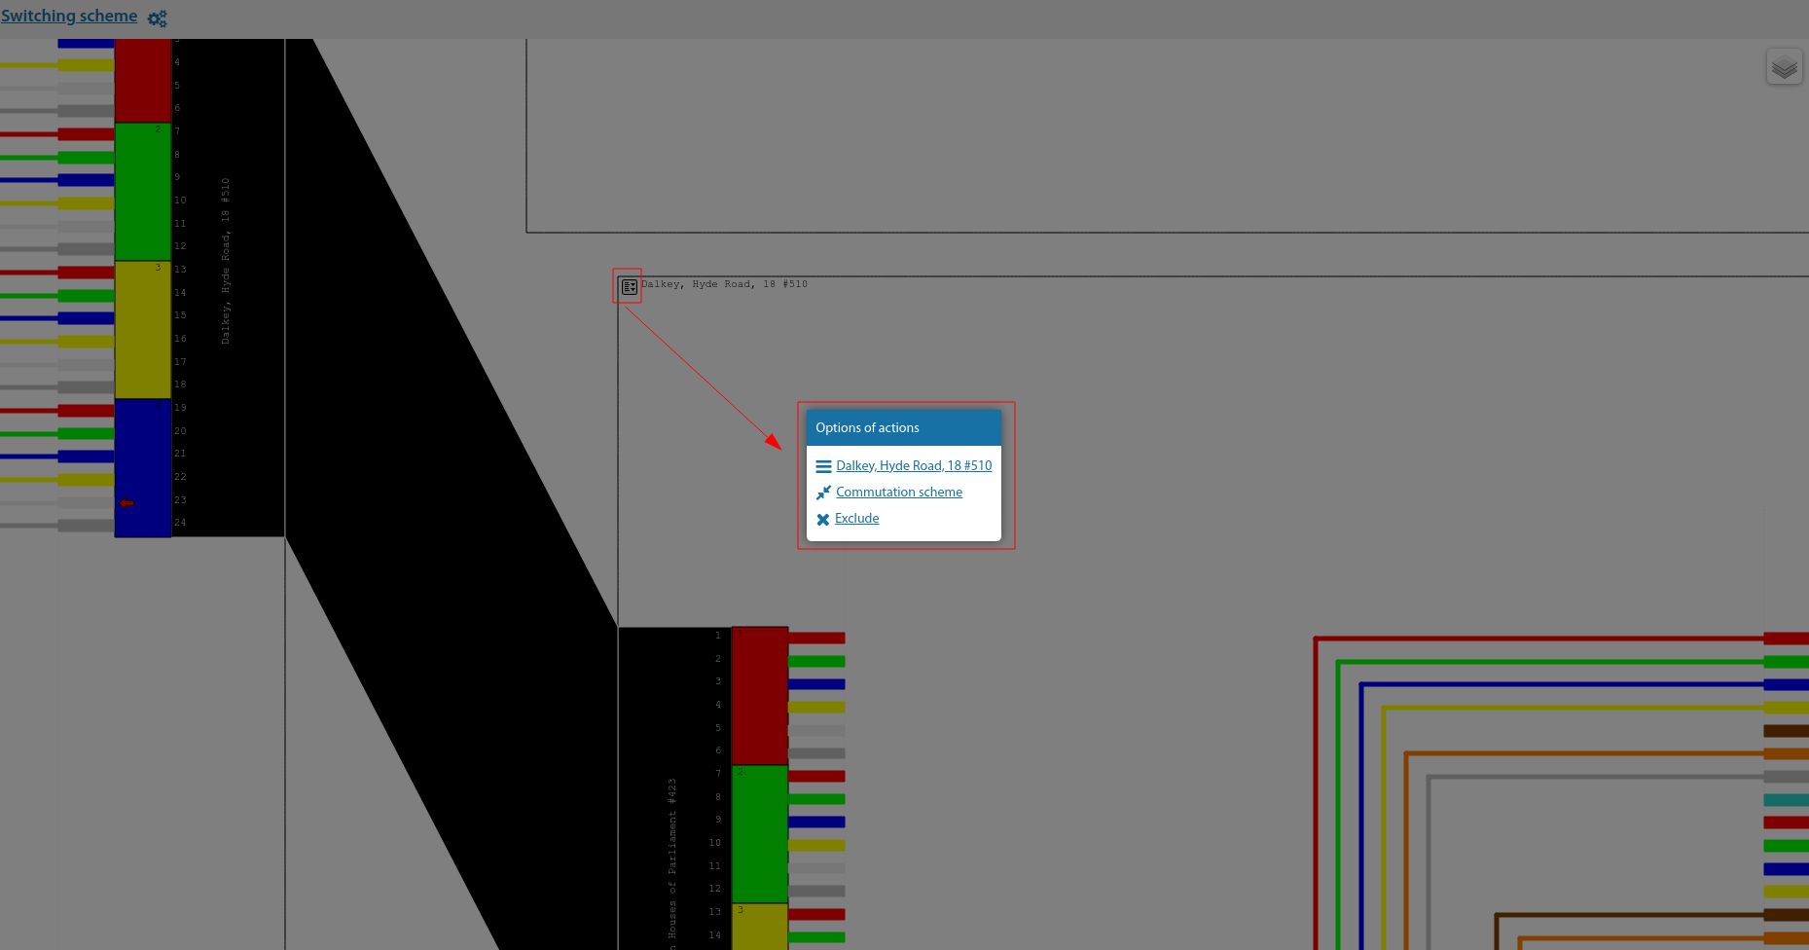Click the gears icon beside Switching scheme

coord(157,18)
